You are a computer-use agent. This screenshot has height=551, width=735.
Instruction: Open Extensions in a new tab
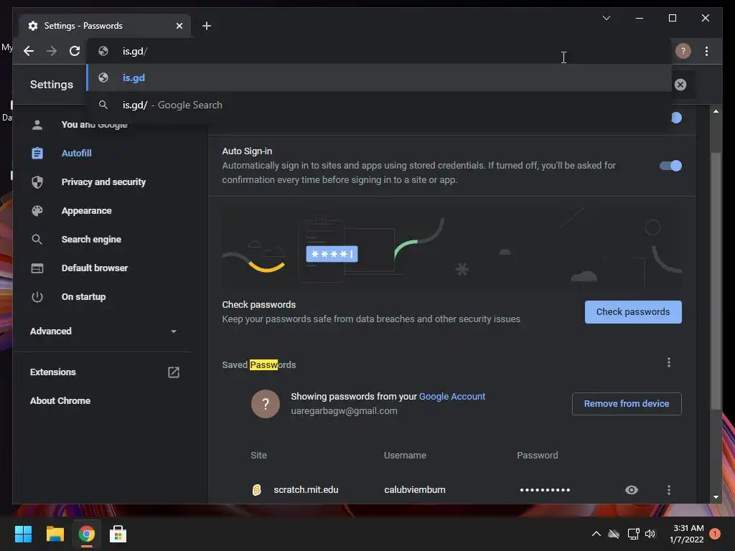tap(52, 372)
